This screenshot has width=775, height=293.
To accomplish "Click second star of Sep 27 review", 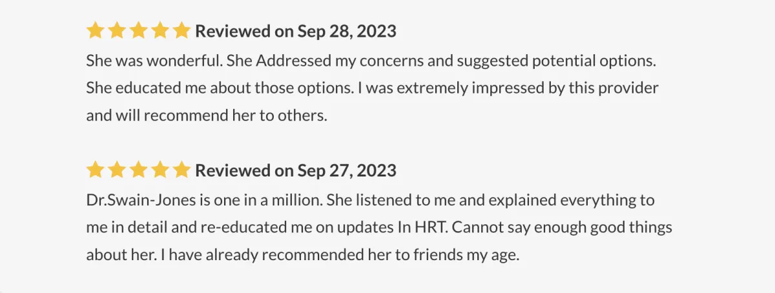I will click(117, 170).
